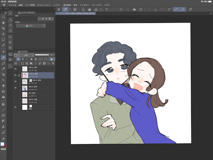Select the Eyedropper tool
This screenshot has height=160, width=213.
[x=3, y=45]
